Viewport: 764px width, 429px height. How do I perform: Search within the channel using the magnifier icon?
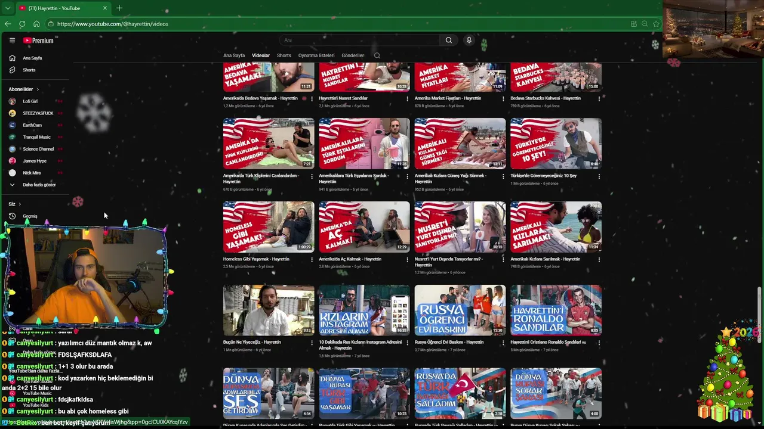click(377, 55)
